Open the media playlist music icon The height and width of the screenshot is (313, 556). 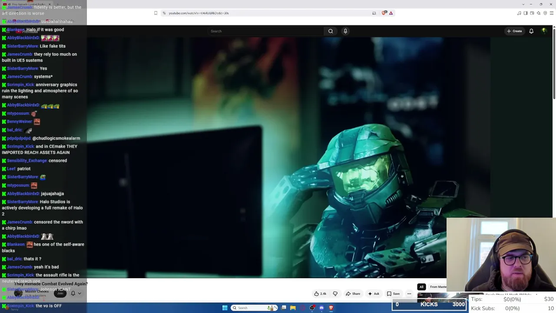[519, 13]
